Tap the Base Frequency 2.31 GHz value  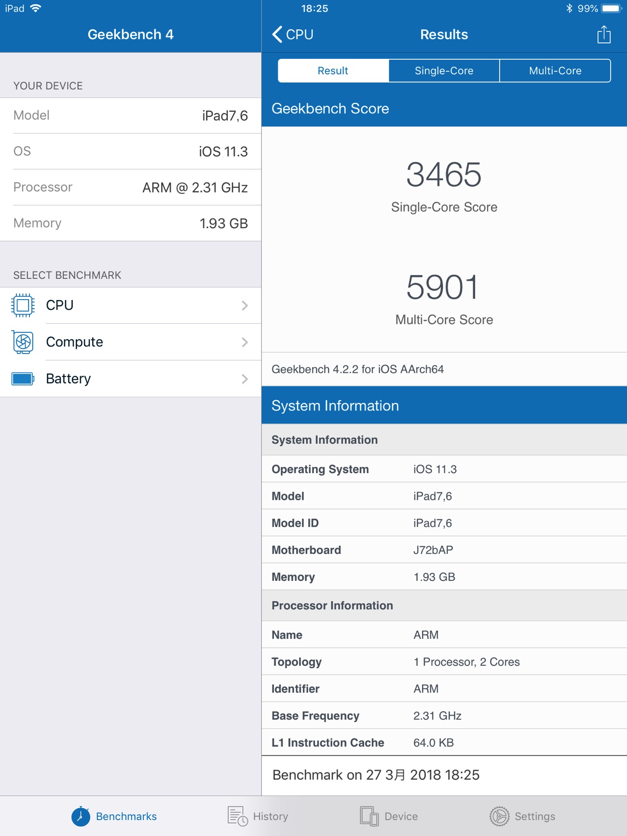[437, 715]
